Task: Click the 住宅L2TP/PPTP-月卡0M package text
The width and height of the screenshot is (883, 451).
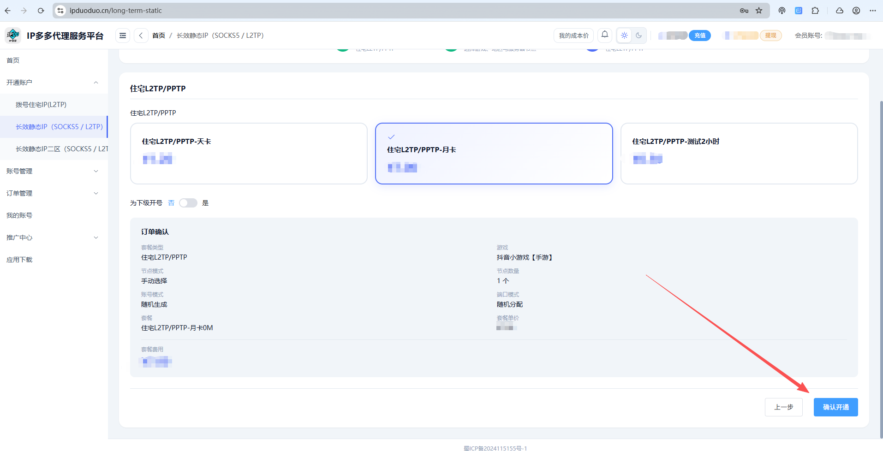Action: point(177,328)
